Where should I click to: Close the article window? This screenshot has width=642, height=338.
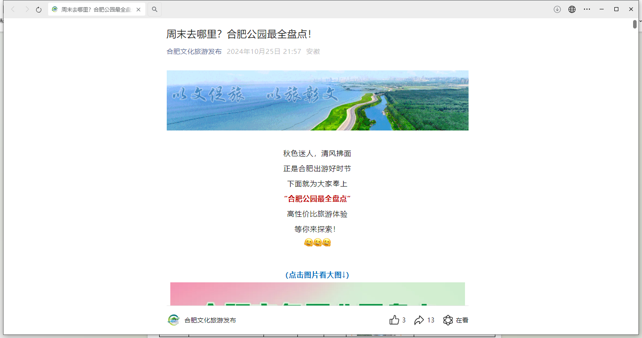pyautogui.click(x=631, y=9)
